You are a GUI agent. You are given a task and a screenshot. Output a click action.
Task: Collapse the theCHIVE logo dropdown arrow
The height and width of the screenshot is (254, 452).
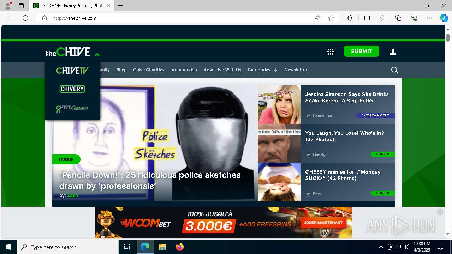click(x=97, y=54)
